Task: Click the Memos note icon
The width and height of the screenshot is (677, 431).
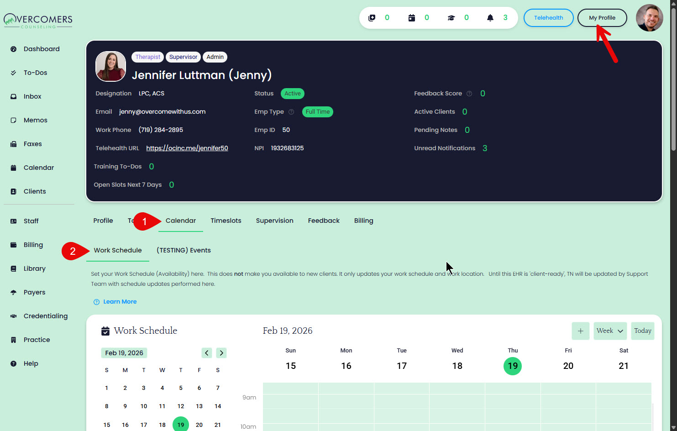Action: pos(14,120)
